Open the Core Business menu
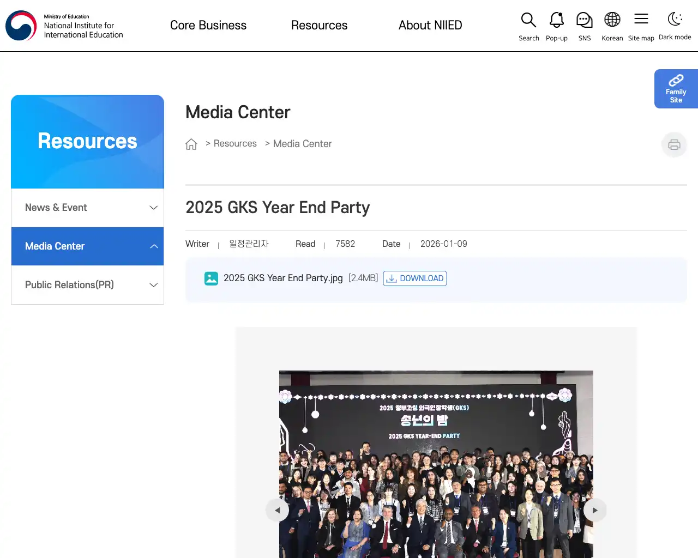The width and height of the screenshot is (698, 558). tap(208, 25)
